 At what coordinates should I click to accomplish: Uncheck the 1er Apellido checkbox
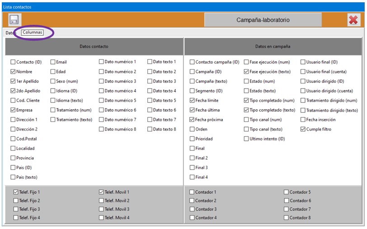click(13, 81)
